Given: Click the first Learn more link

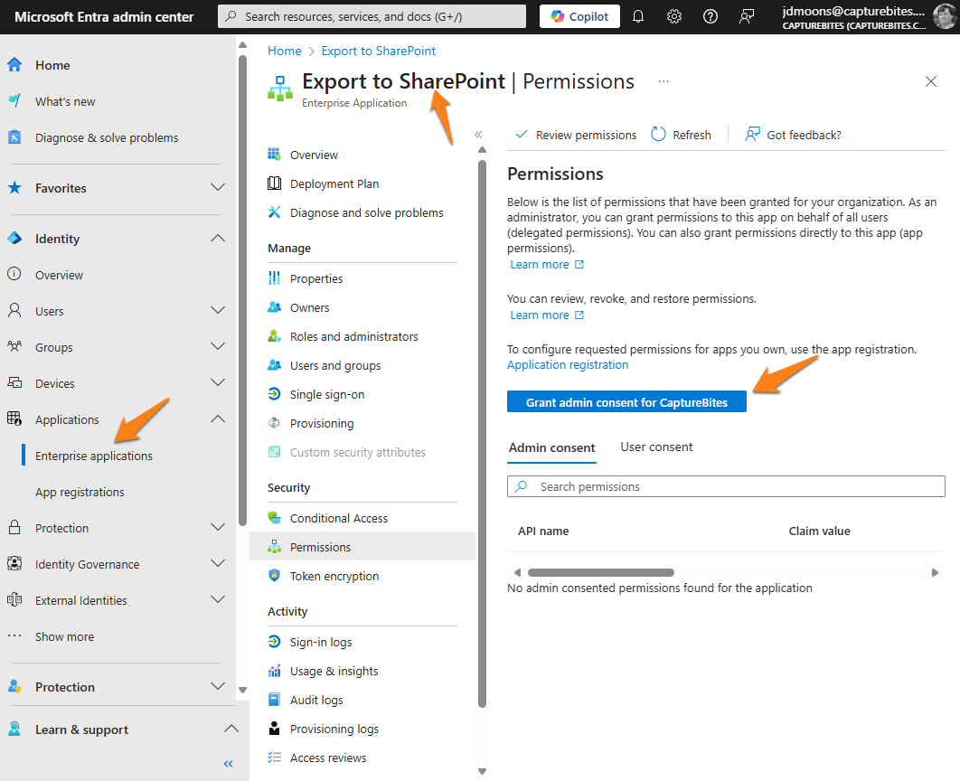Looking at the screenshot, I should (x=547, y=265).
